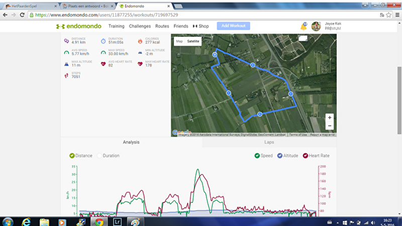Open a new browser tab
Image resolution: width=402 pixels, height=226 pixels.
[x=178, y=6]
